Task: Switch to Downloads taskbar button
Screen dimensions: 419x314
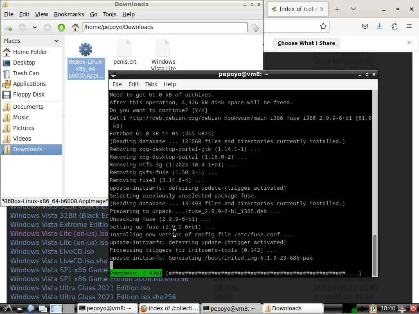Action: tap(293, 309)
